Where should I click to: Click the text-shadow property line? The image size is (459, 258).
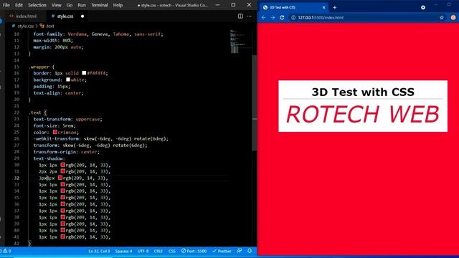pos(49,158)
